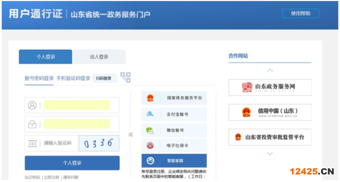The height and width of the screenshot is (182, 340).
Task: Click the national emblem icon for 国家政务服务平台
Action: tap(150, 98)
